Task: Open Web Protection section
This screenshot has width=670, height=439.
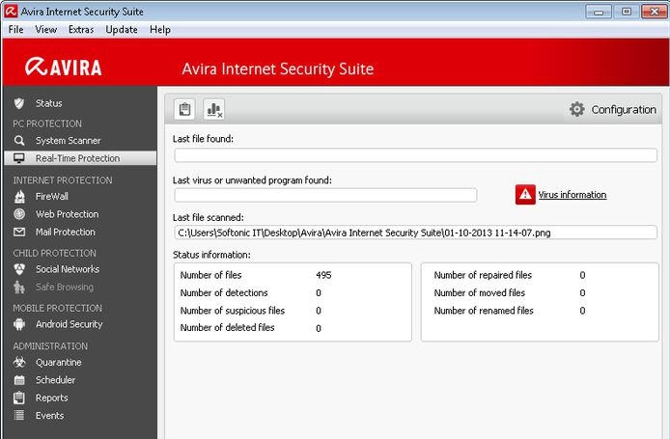Action: (x=67, y=214)
